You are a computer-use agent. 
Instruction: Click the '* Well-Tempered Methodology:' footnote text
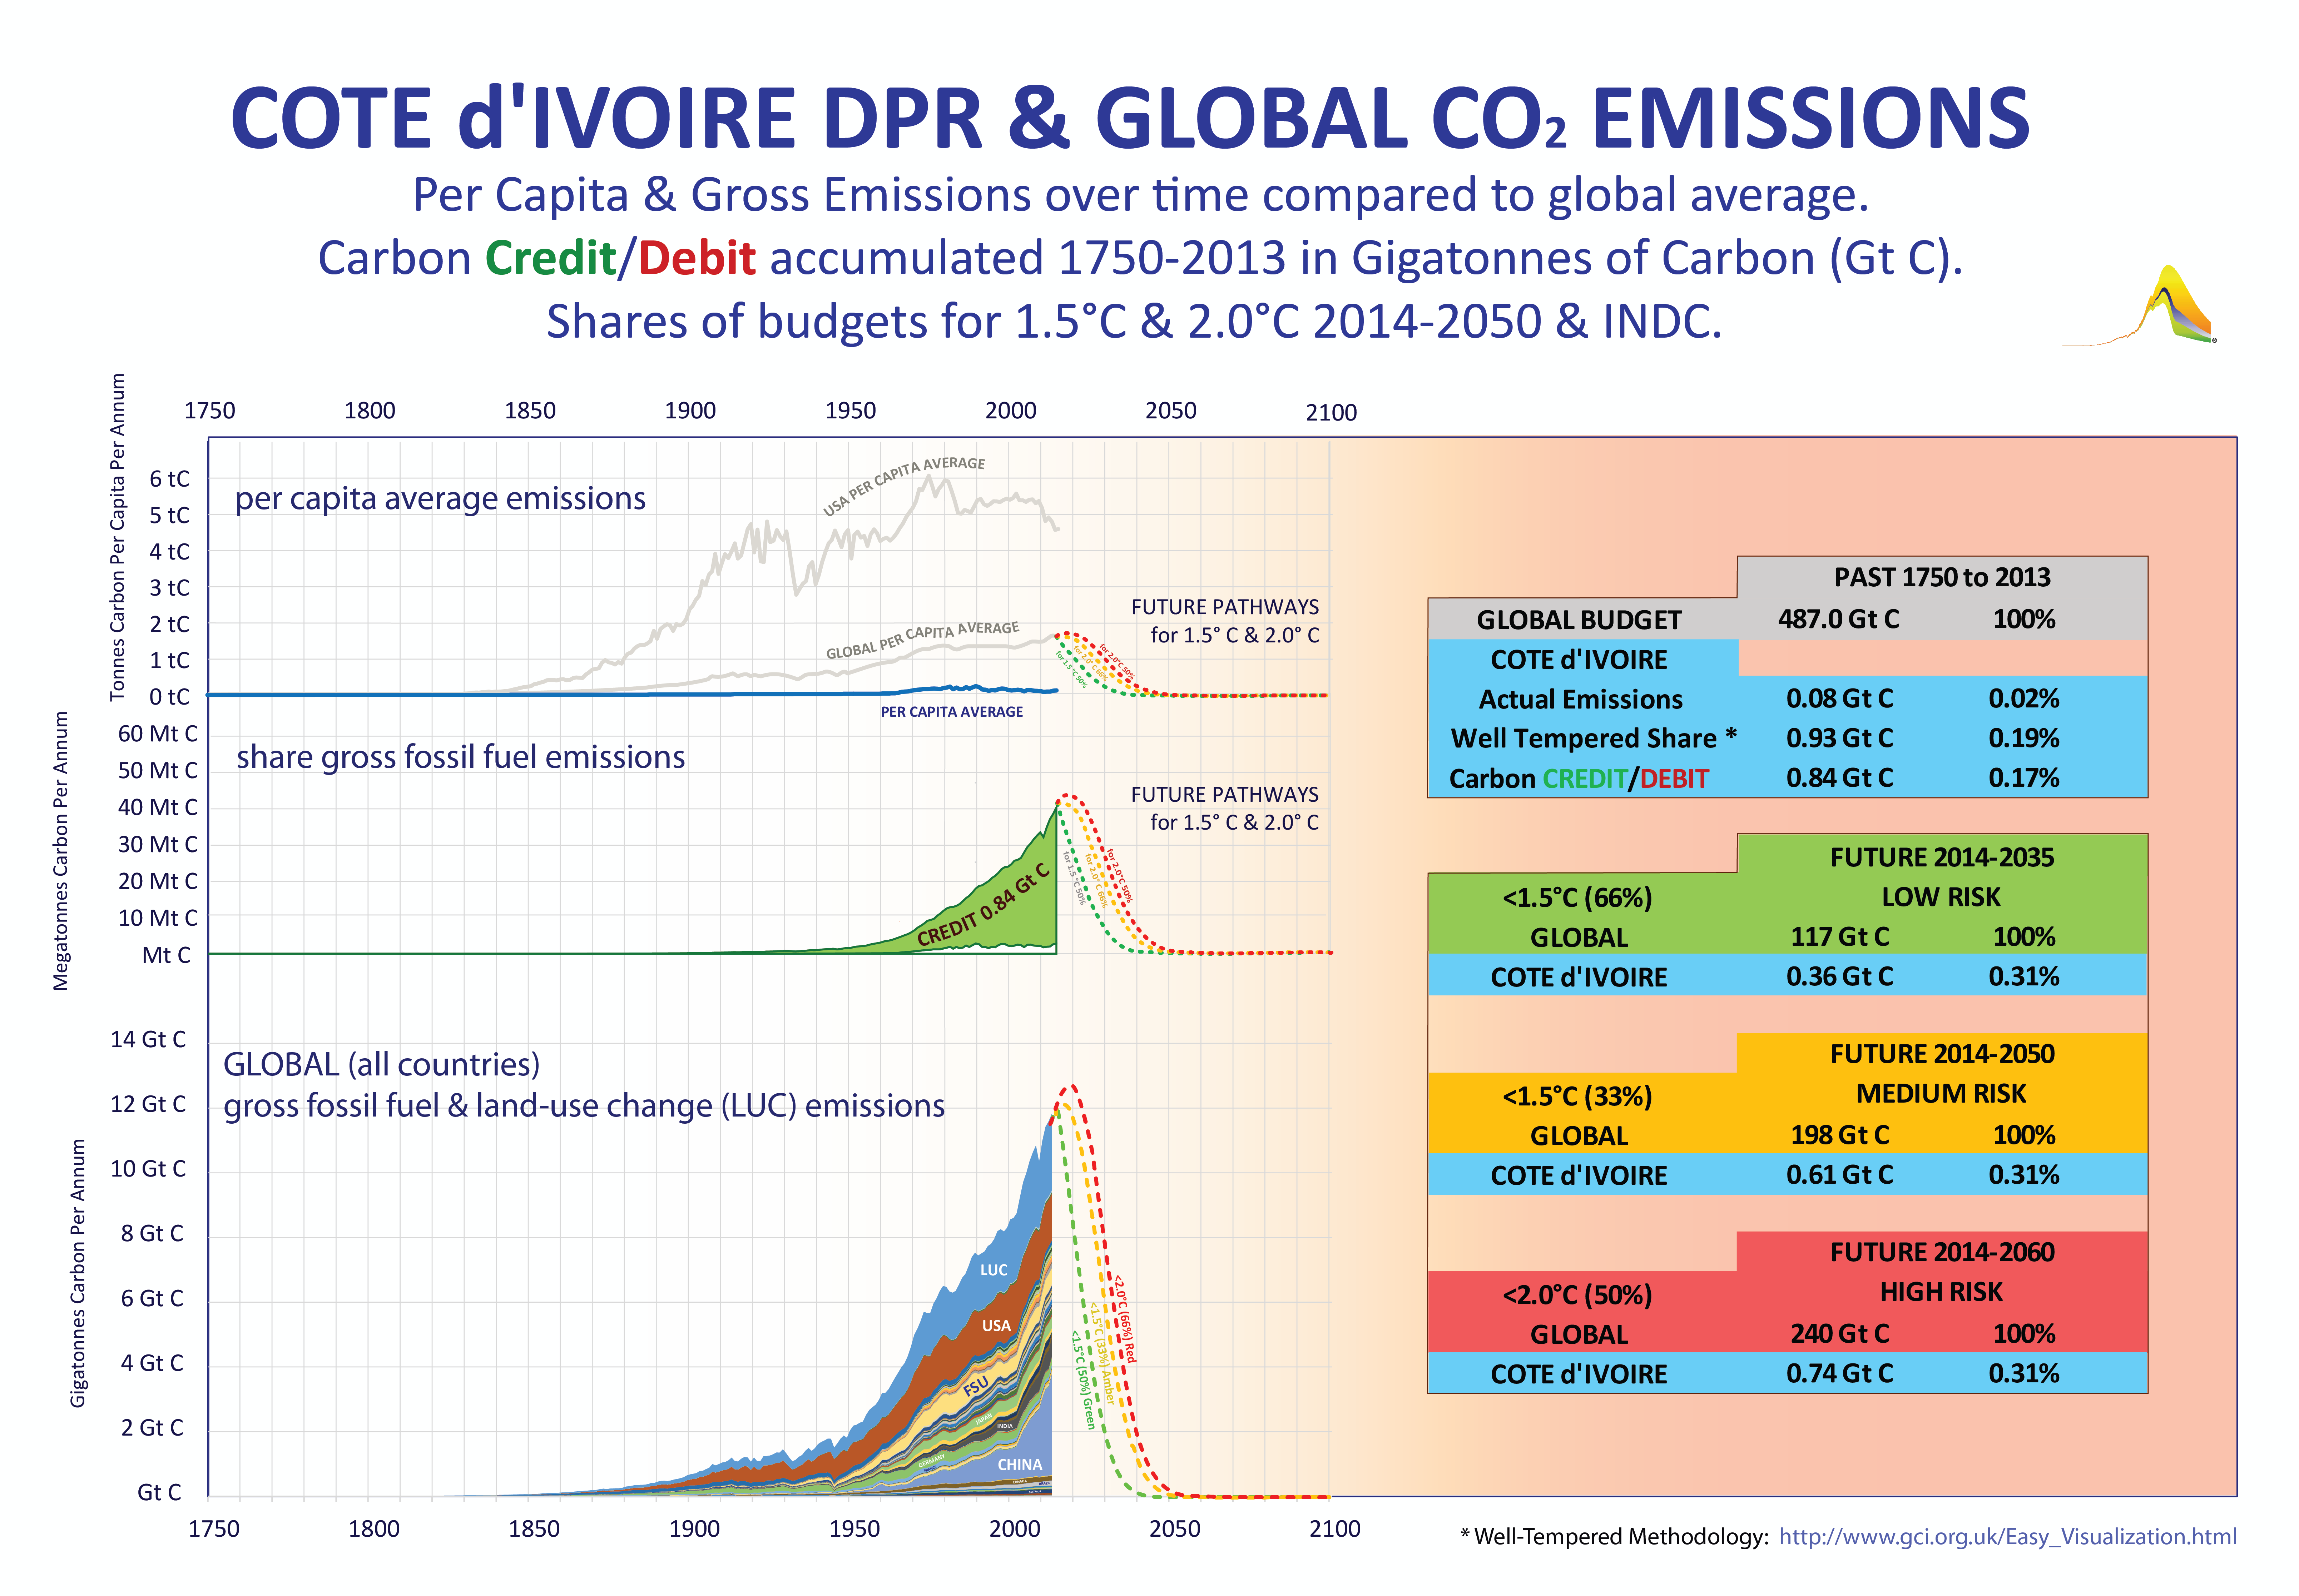click(x=1614, y=1537)
